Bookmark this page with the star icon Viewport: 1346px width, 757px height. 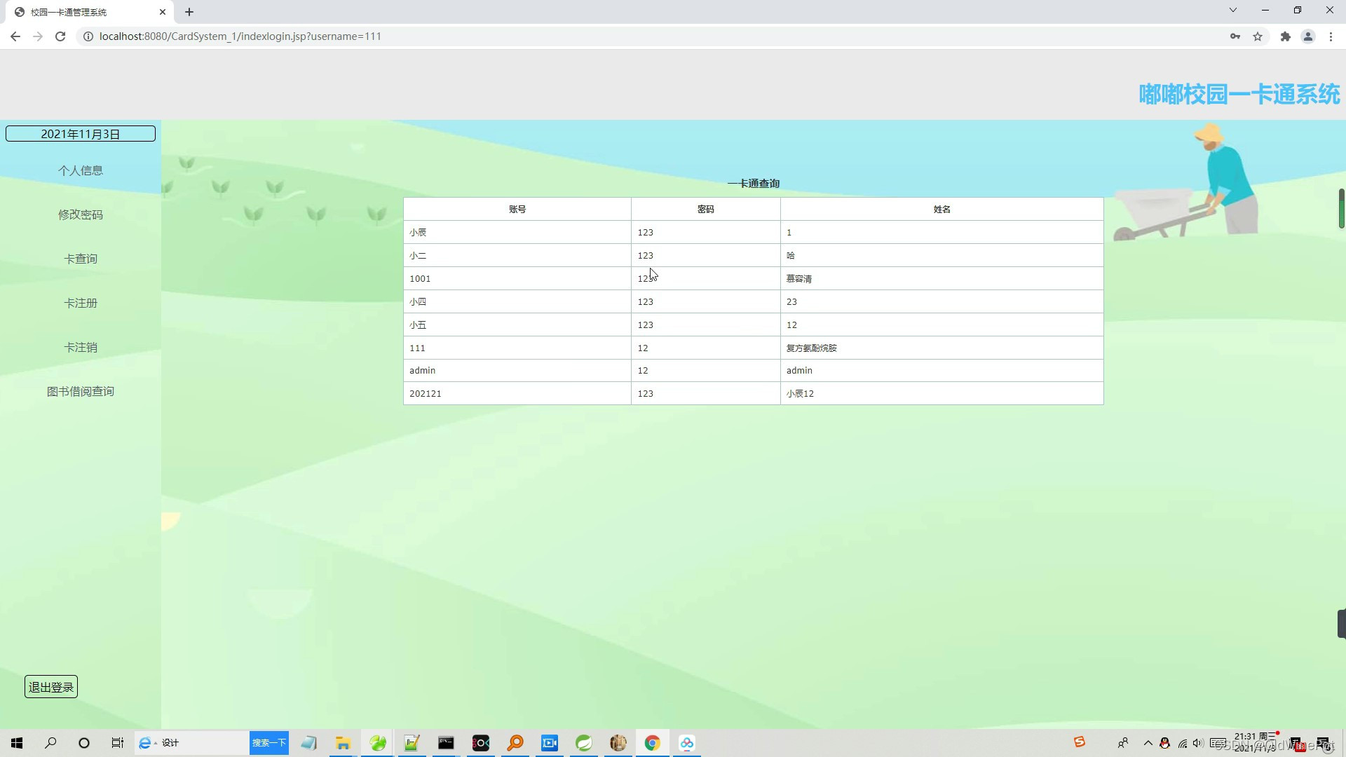pos(1258,36)
